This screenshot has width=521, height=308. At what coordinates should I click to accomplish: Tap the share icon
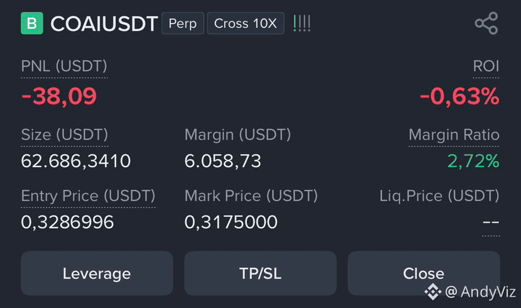(x=486, y=23)
